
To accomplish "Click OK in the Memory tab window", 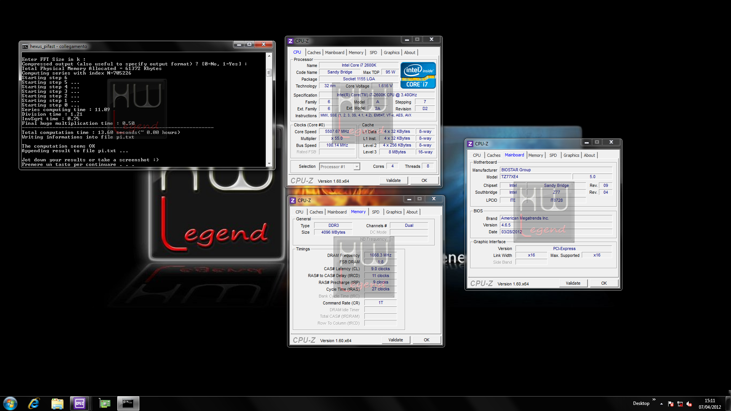I will 426,340.
